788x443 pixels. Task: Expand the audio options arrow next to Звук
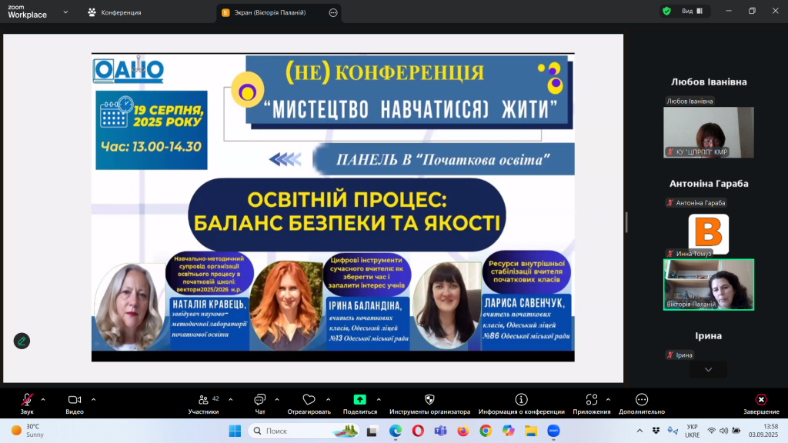43,399
